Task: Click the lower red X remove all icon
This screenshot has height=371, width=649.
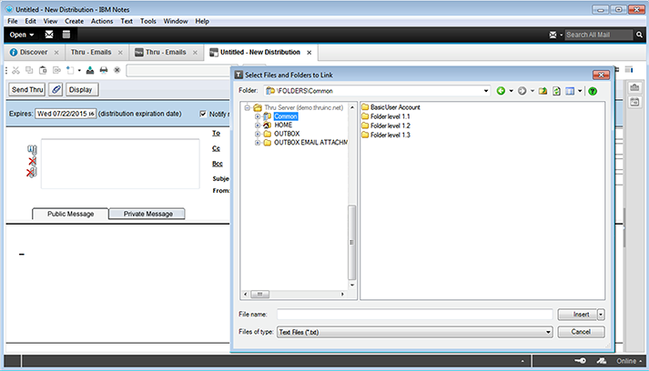Action: point(32,172)
